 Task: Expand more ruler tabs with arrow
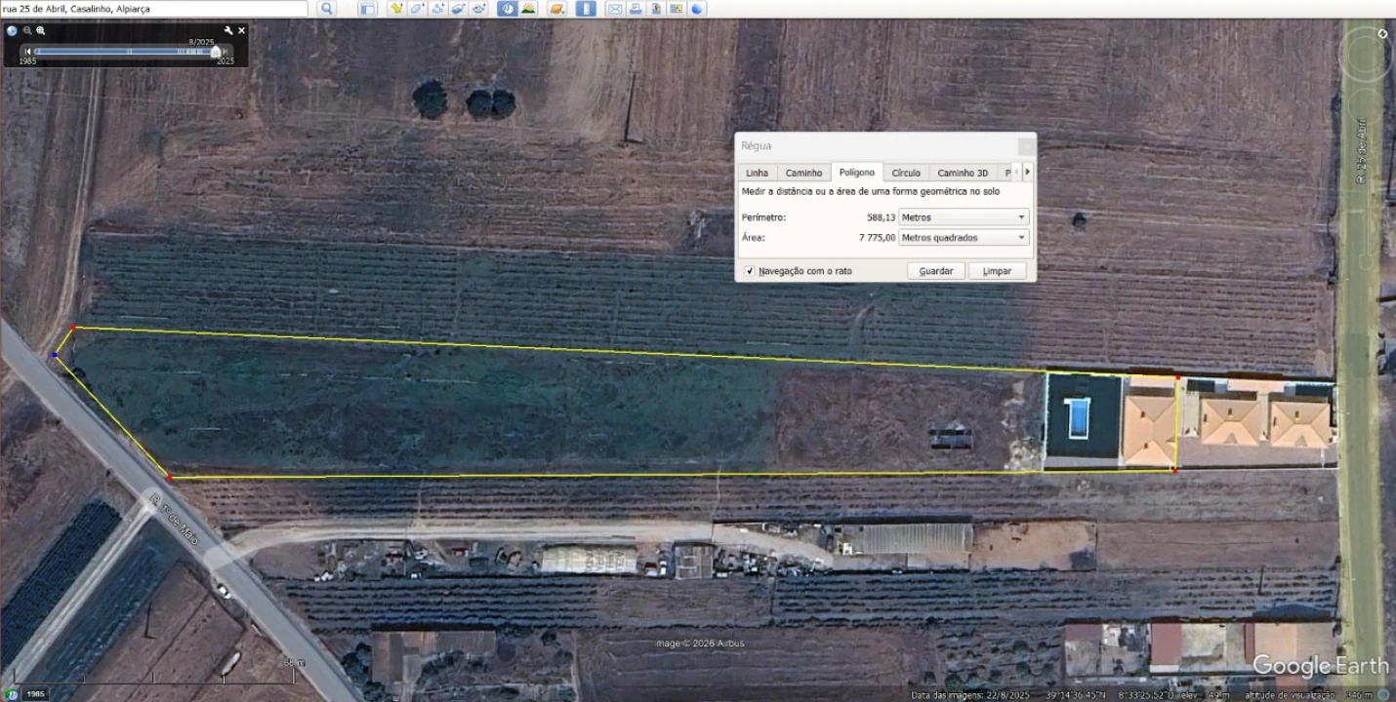click(1027, 172)
